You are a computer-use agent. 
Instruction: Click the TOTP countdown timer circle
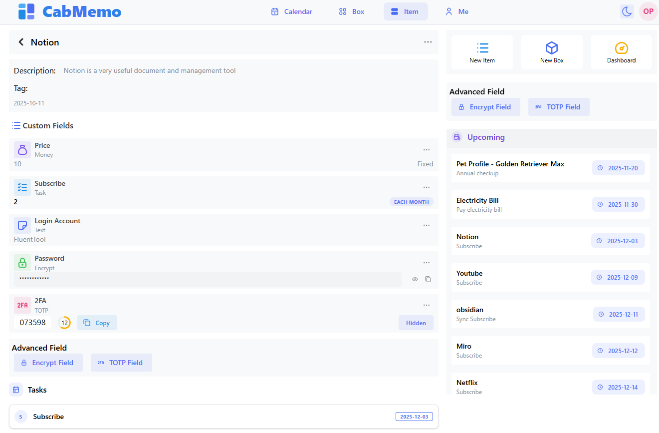coord(64,323)
